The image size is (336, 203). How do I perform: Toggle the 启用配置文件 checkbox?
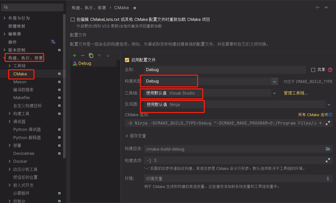pos(127,60)
